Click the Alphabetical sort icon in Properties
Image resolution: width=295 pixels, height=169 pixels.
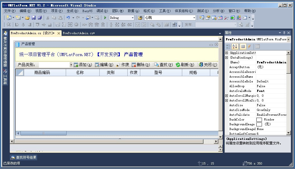click(235, 47)
